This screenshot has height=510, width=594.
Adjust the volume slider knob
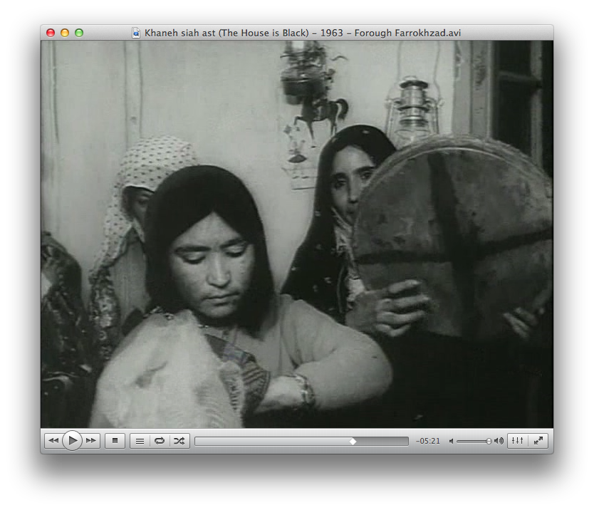pos(489,441)
